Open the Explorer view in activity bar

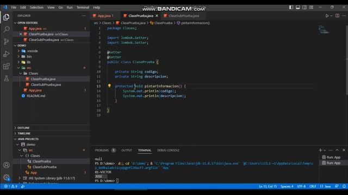pos(6,17)
